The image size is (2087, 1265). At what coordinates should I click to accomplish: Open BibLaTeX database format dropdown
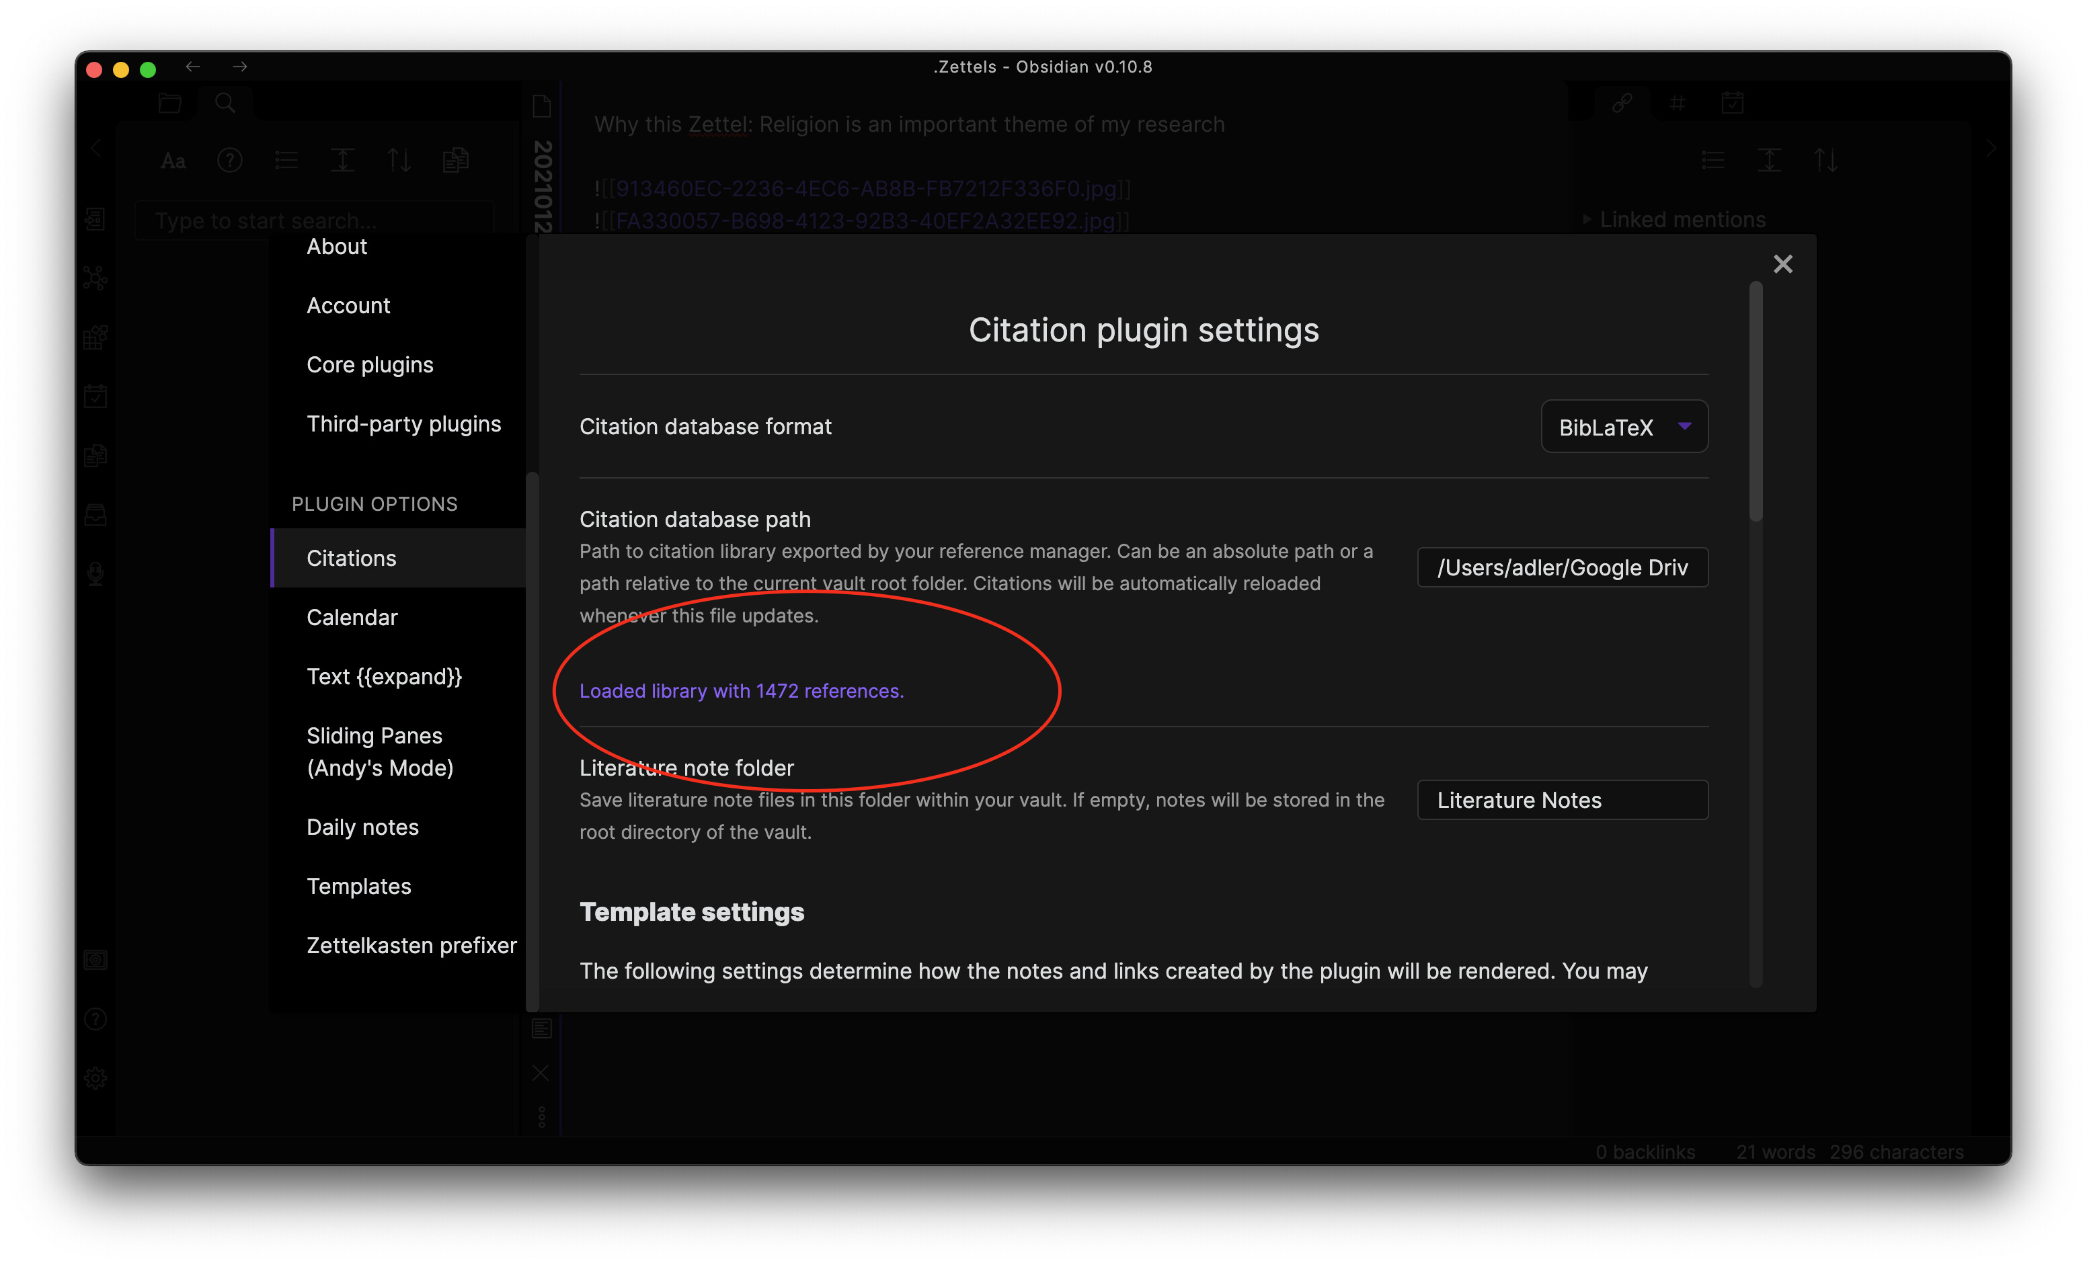click(x=1624, y=427)
